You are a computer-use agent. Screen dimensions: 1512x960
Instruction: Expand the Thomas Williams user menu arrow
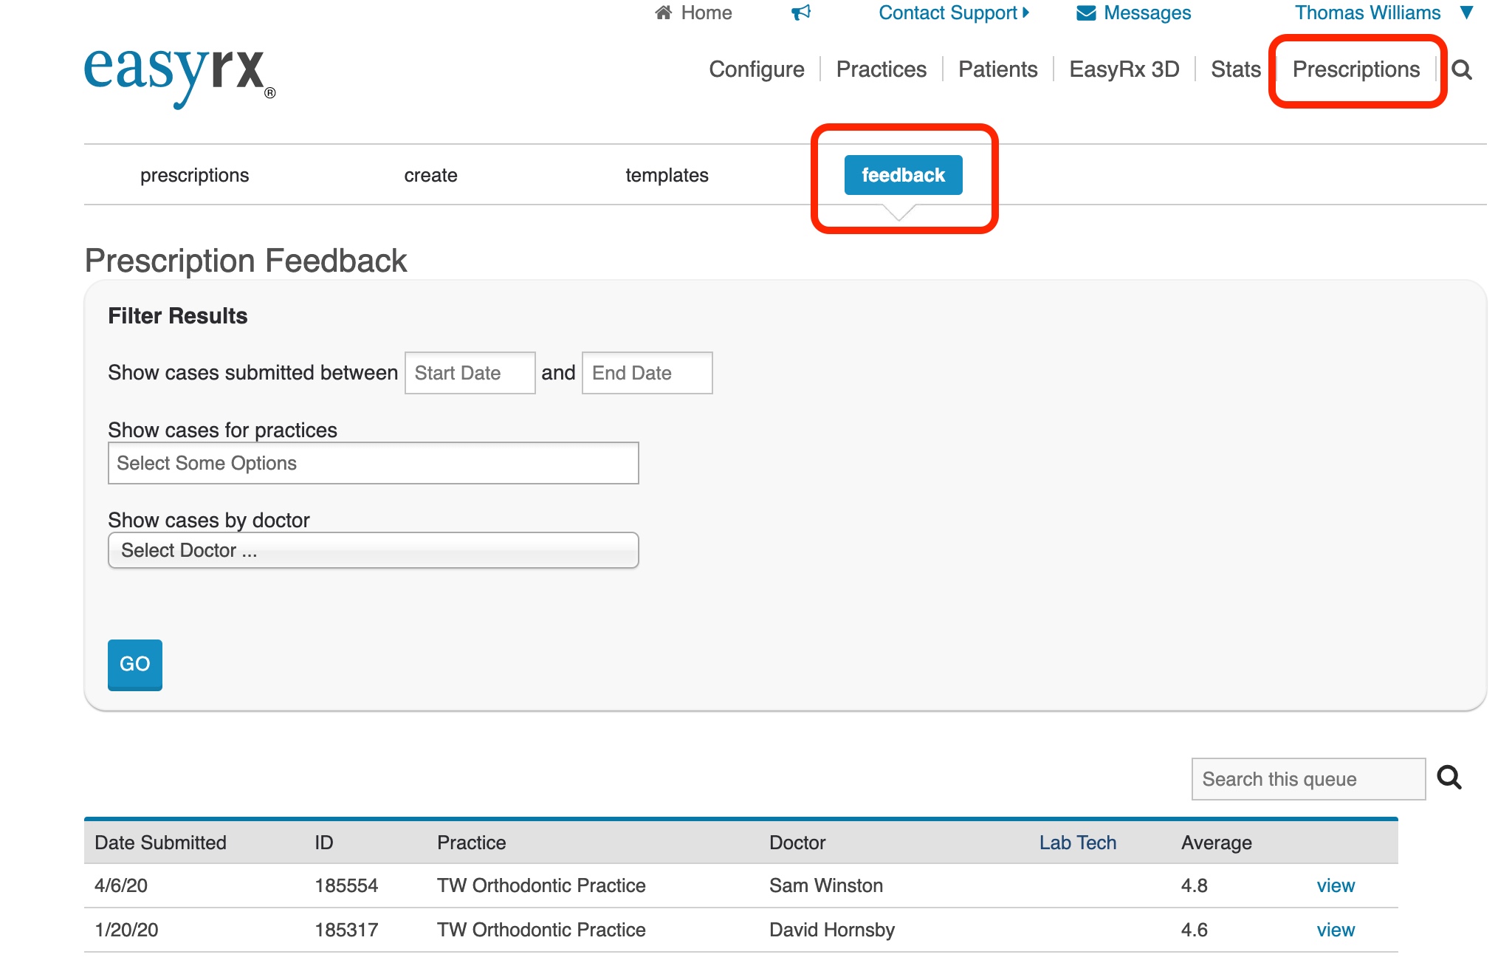click(x=1467, y=13)
